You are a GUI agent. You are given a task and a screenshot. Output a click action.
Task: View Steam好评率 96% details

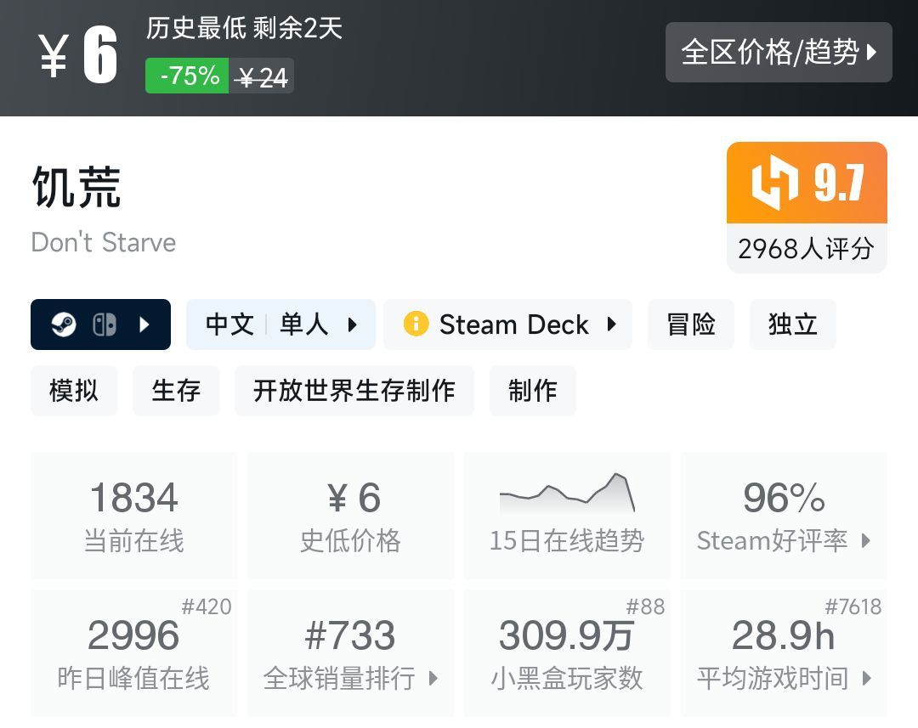pyautogui.click(x=784, y=515)
